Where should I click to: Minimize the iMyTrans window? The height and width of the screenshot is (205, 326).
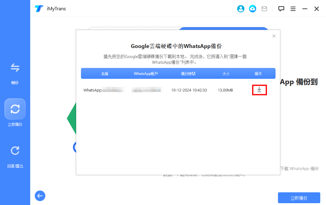tap(305, 9)
